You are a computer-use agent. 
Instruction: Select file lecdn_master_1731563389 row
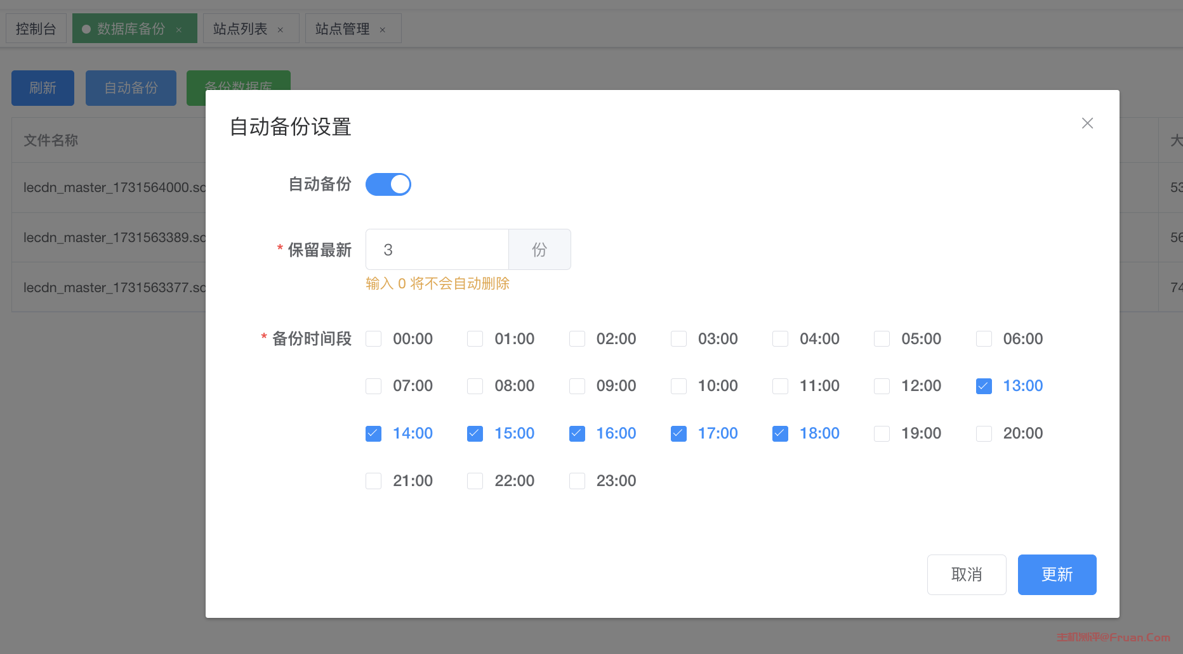[109, 238]
